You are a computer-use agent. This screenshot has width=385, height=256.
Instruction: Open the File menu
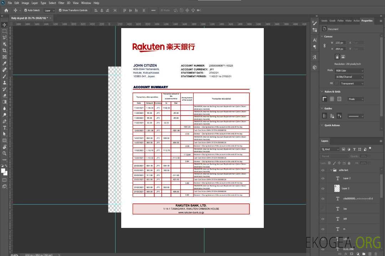[x=10, y=3]
